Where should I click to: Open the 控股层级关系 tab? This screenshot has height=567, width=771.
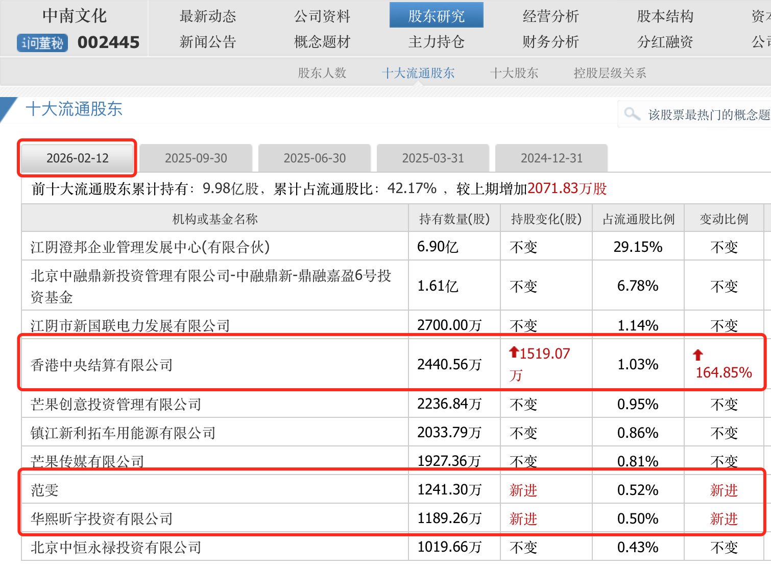[x=610, y=73]
